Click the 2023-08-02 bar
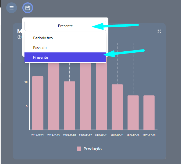Viewport: 181px width, 164px height. pyautogui.click(x=86, y=97)
